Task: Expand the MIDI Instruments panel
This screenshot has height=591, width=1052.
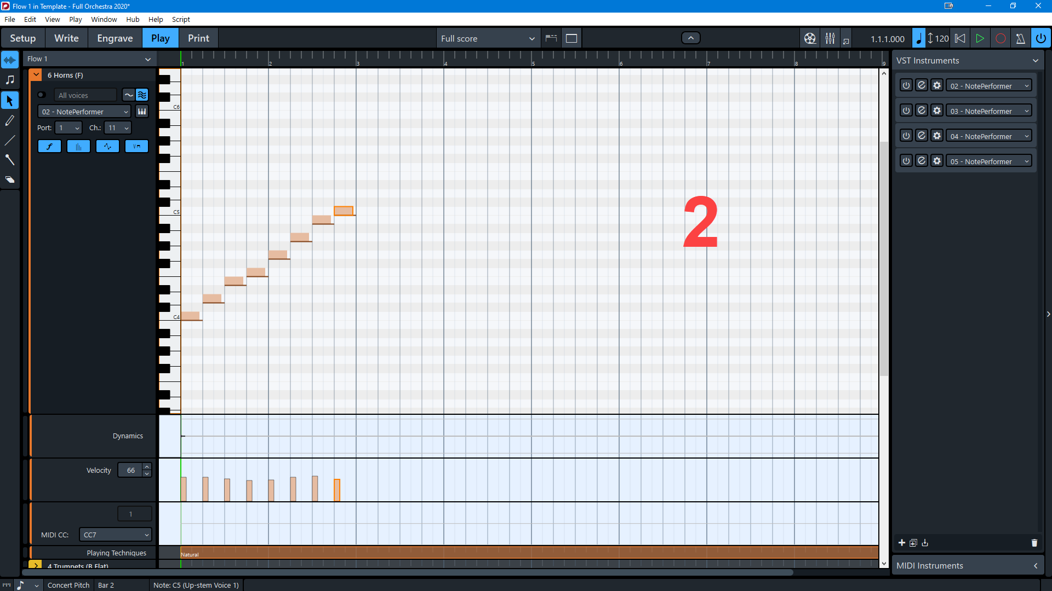Action: click(x=1035, y=566)
